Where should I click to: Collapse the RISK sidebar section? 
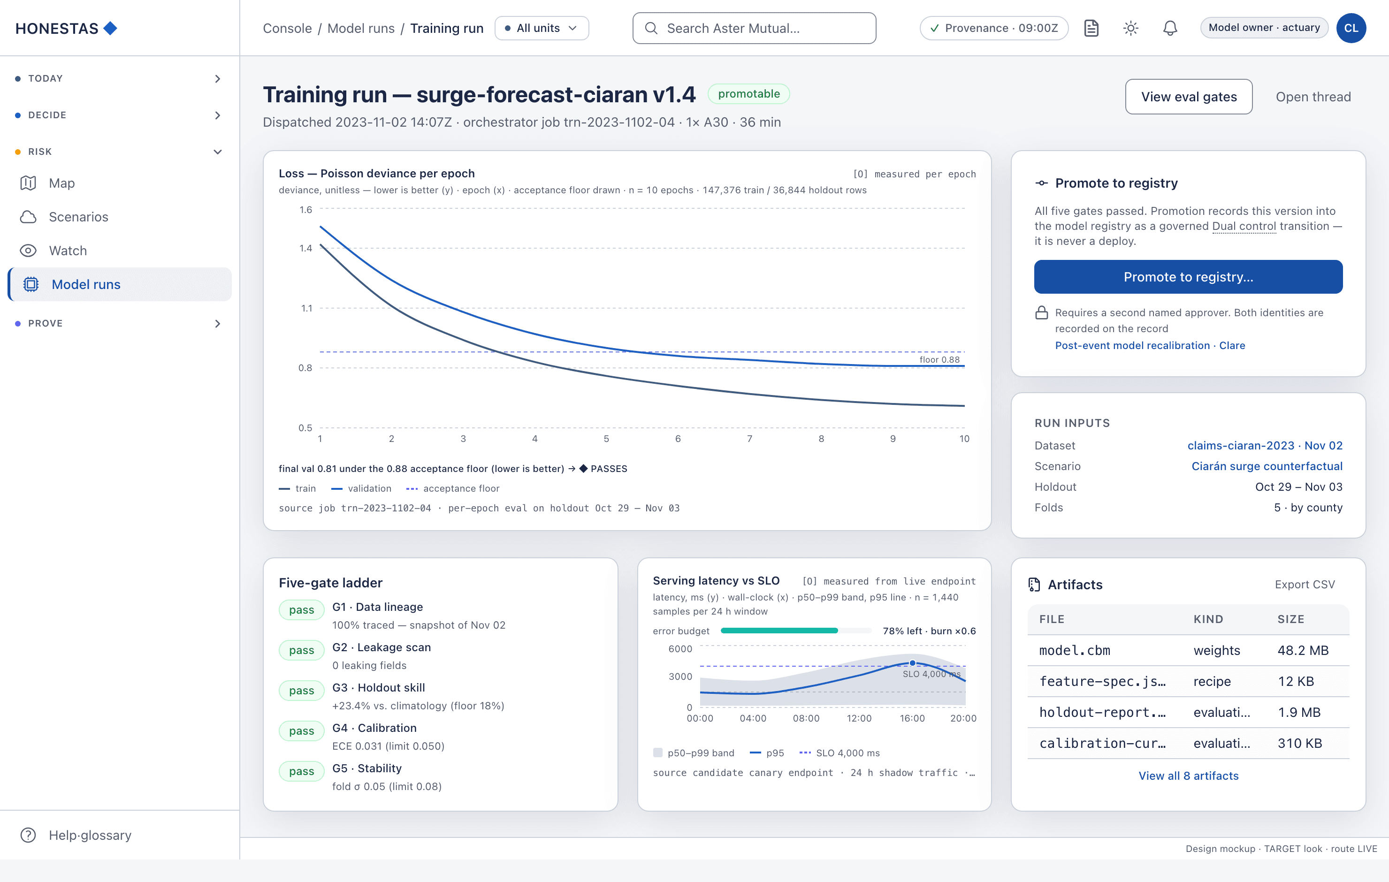(119, 152)
